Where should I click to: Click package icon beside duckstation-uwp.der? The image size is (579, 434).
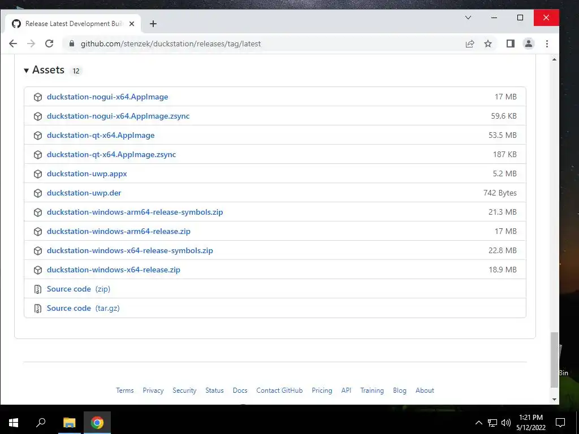point(38,193)
